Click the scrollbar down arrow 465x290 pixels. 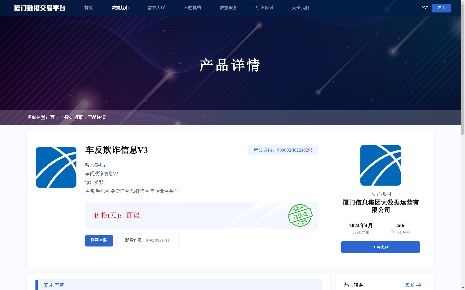[463, 288]
